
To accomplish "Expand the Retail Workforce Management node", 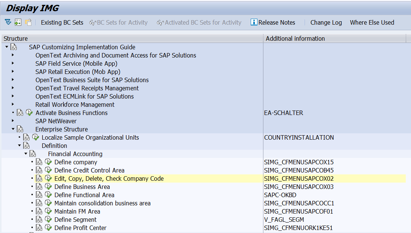I will click(x=13, y=104).
